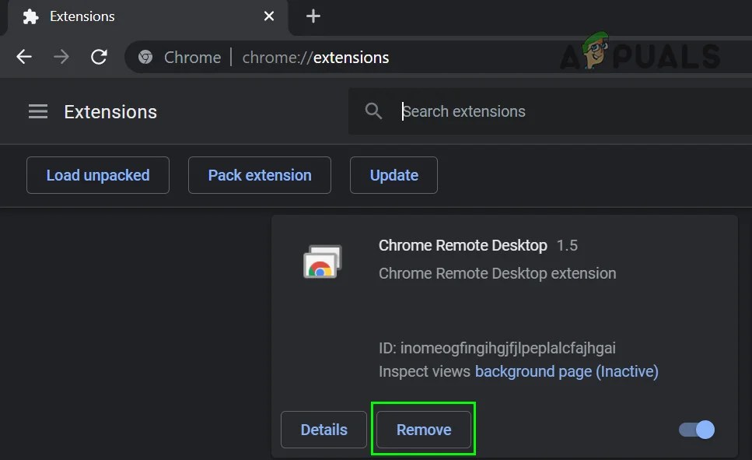The width and height of the screenshot is (752, 460).
Task: Reload the extensions page
Action: pos(99,57)
